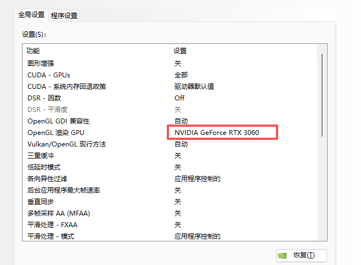Open the CUDA - GPUs value 全部
The image size is (361, 265).
pyautogui.click(x=181, y=75)
